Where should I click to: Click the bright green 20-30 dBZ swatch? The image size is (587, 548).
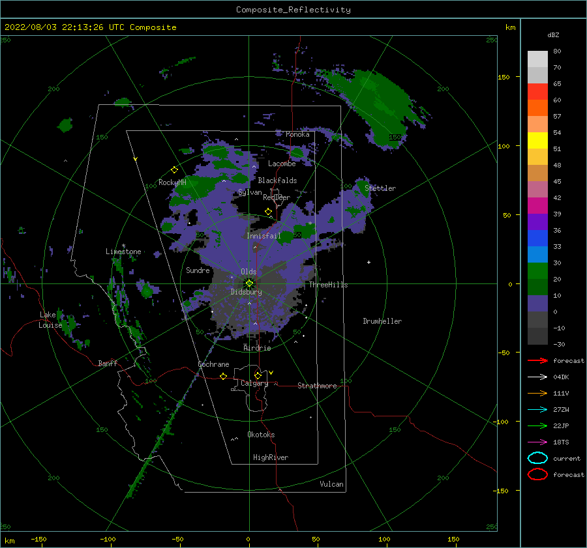point(537,270)
